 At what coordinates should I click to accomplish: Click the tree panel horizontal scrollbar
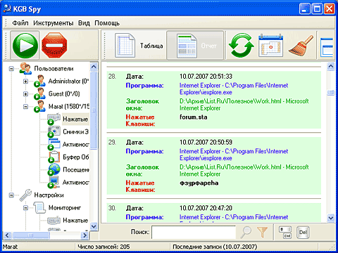[x=46, y=235]
